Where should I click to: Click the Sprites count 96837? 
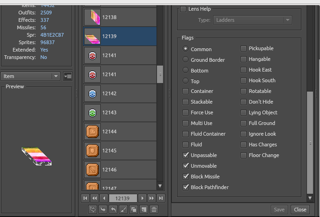tap(47, 42)
